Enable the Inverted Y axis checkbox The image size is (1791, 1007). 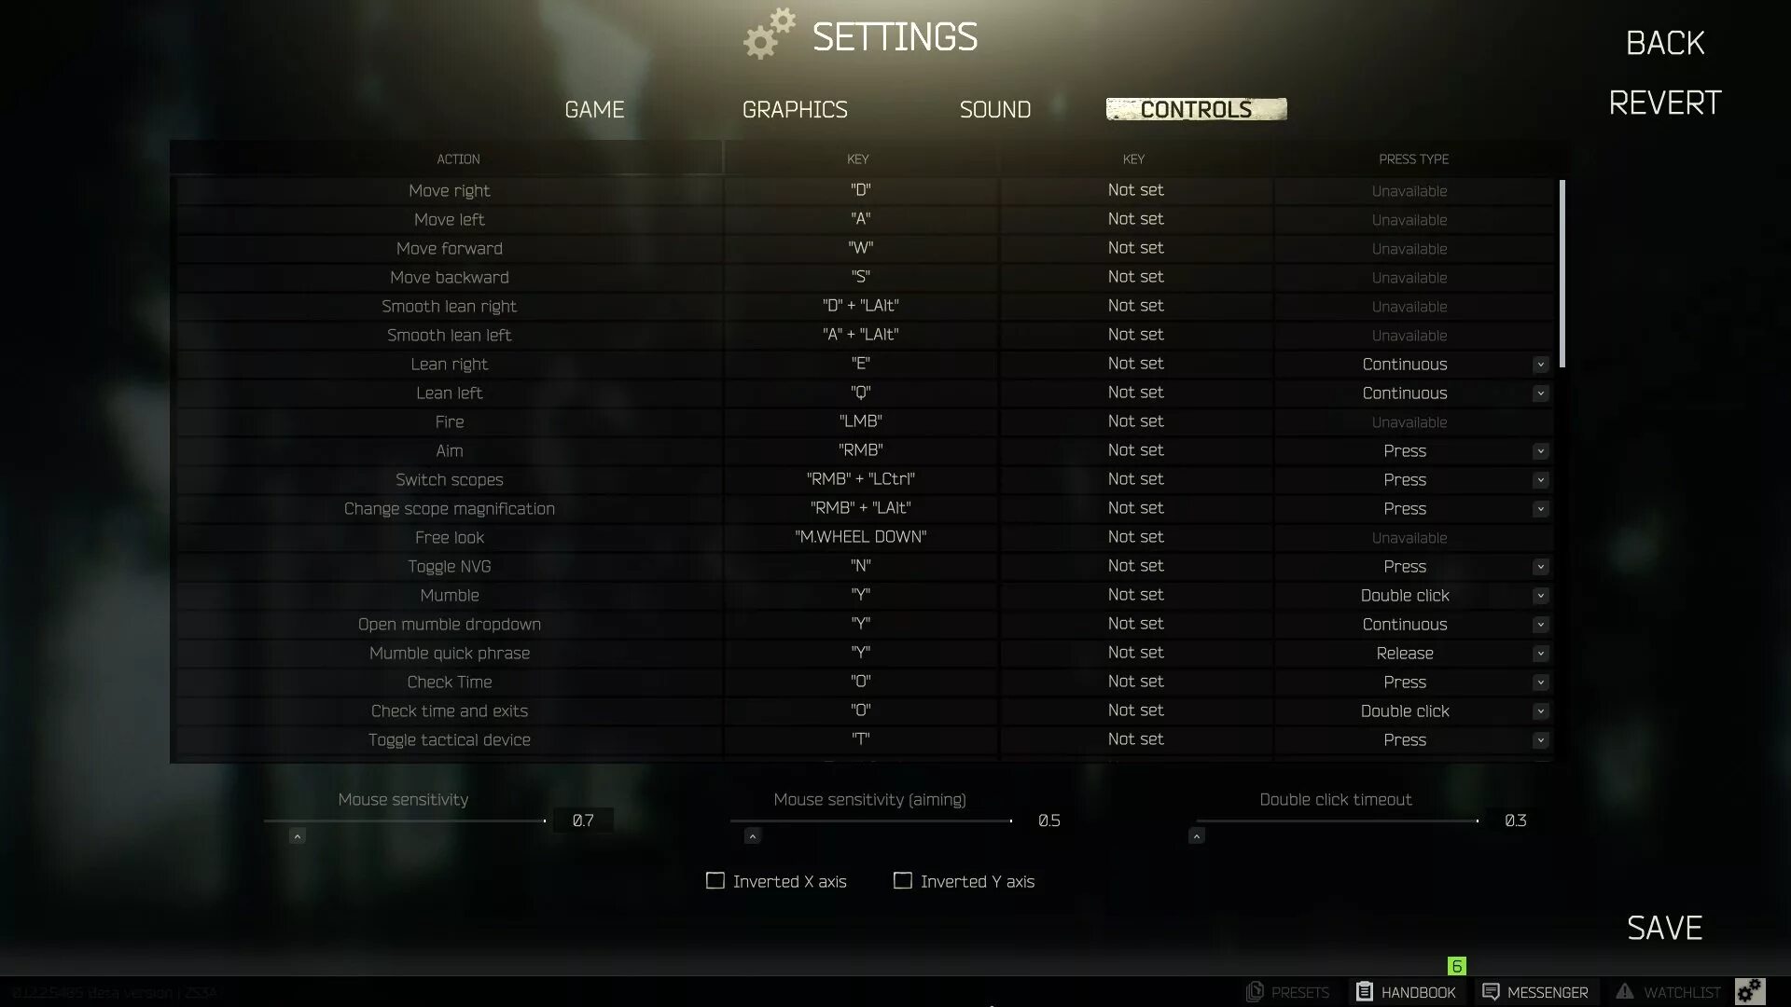click(x=902, y=881)
